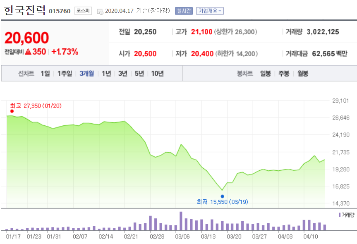Click the red up-triangle change icon

coord(28,52)
